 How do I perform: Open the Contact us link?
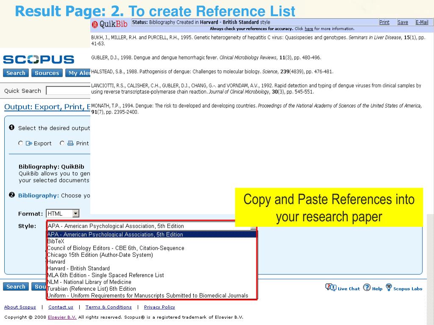pyautogui.click(x=61, y=307)
